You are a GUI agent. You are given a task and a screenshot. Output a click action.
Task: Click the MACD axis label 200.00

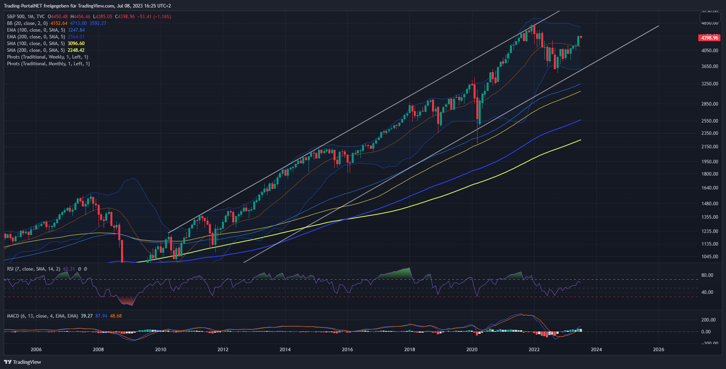tap(709, 320)
